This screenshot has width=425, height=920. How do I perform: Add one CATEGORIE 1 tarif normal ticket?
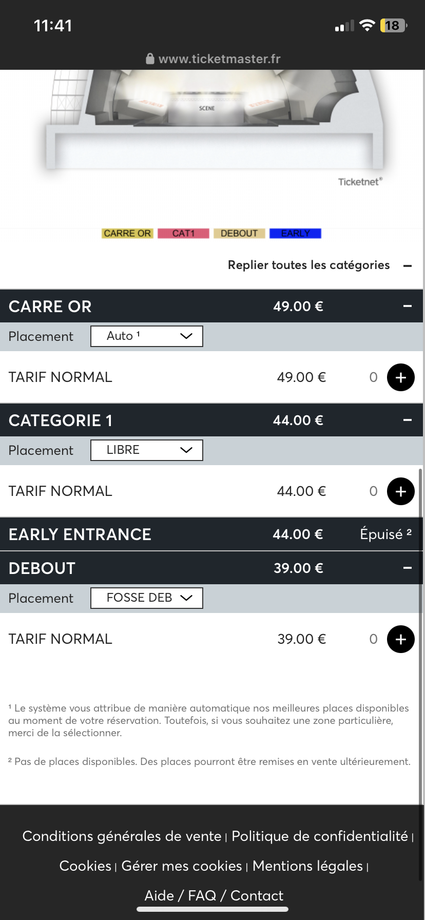(x=400, y=491)
